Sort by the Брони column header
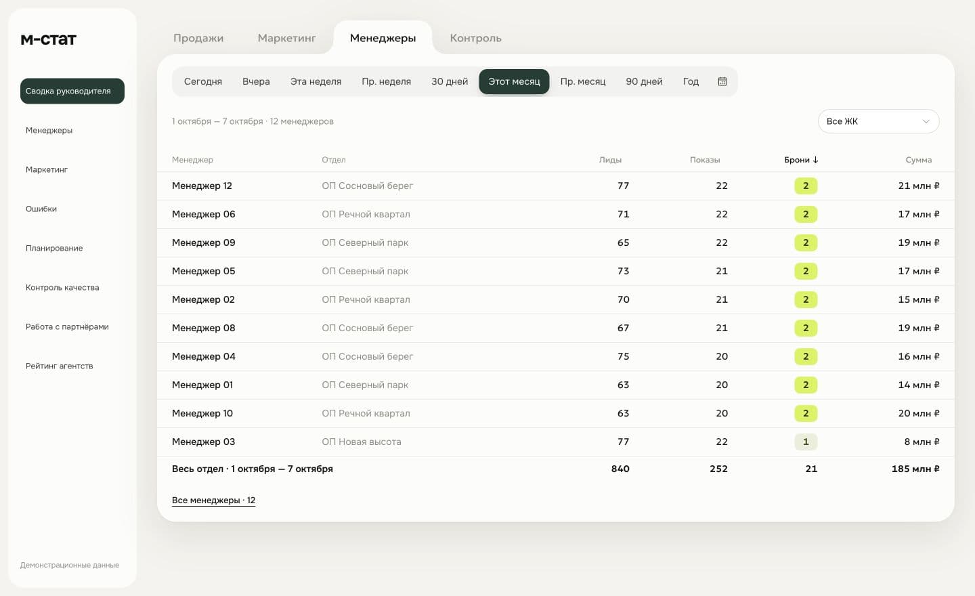This screenshot has width=975, height=596. (801, 160)
